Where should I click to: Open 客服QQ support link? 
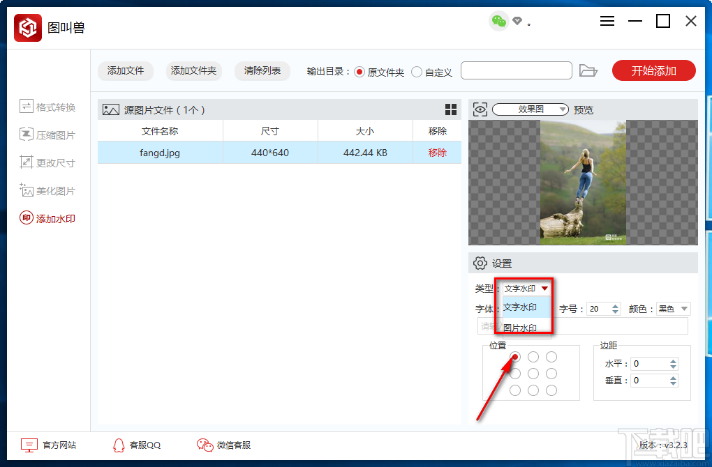pos(145,445)
